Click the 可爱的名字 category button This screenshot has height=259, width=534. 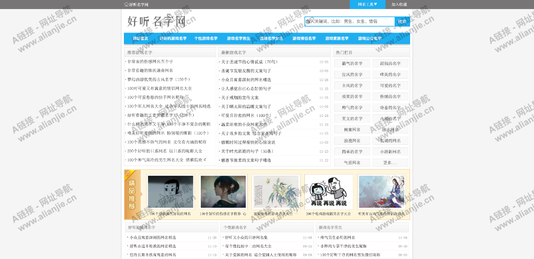390,85
